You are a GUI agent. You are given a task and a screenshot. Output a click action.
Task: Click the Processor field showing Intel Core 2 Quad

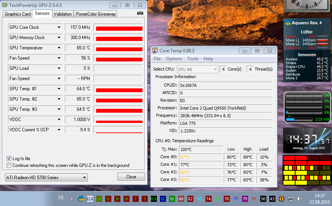225,108
